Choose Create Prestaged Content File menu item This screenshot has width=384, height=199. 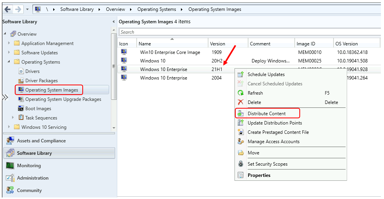[291, 132]
